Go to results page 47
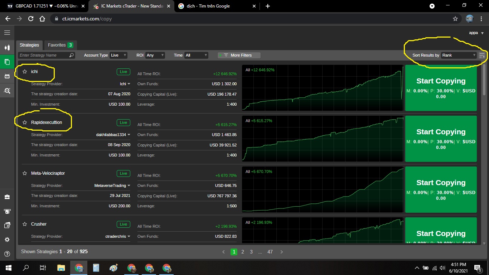The width and height of the screenshot is (489, 275). pos(270,252)
